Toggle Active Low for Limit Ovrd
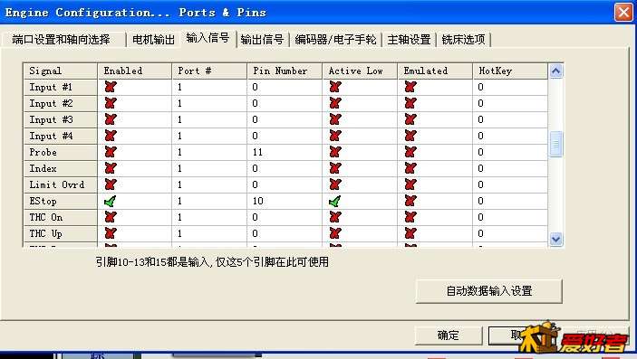 click(335, 184)
